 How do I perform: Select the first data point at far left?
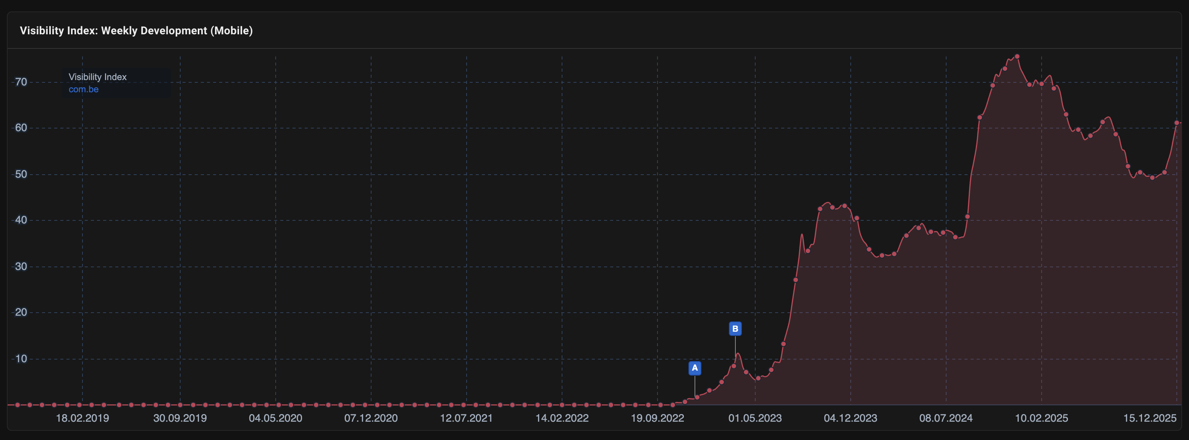(18, 405)
